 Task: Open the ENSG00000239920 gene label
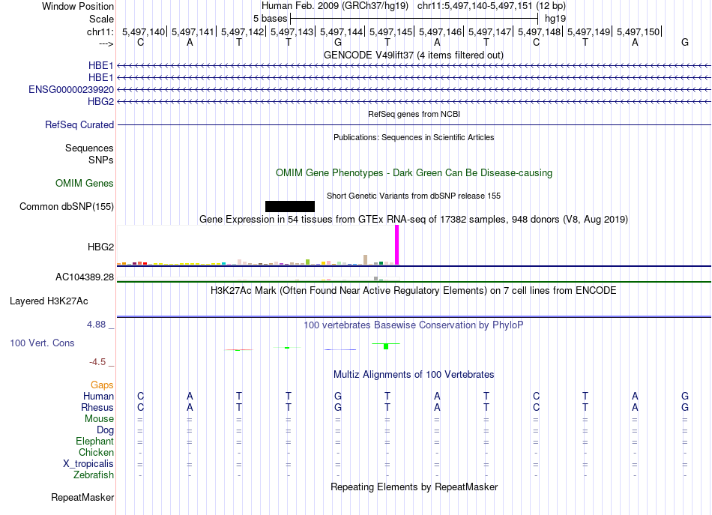71,89
